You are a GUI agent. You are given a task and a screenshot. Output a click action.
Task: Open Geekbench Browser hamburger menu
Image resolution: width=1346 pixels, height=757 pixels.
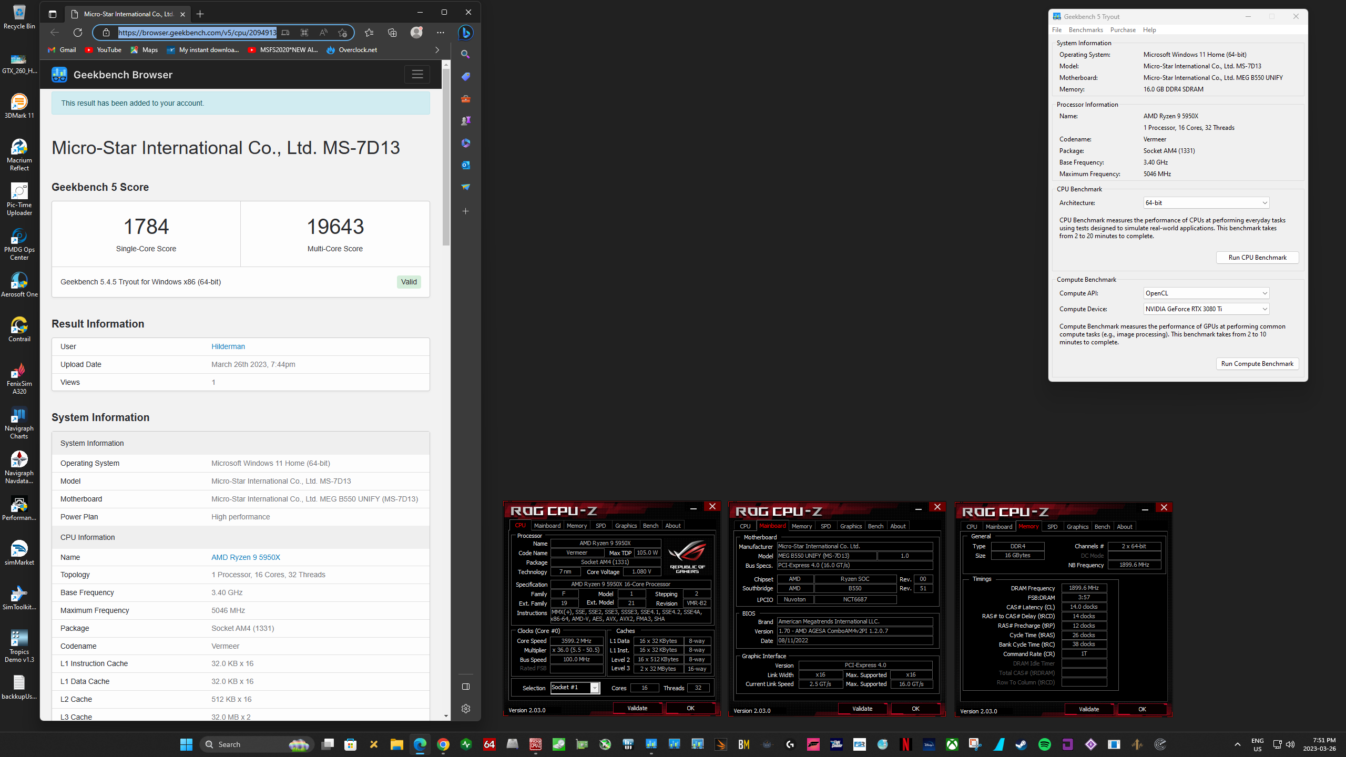417,74
